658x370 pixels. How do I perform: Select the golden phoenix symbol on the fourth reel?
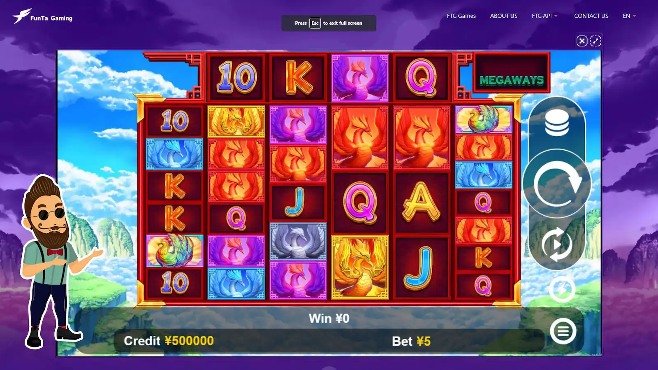(x=360, y=267)
